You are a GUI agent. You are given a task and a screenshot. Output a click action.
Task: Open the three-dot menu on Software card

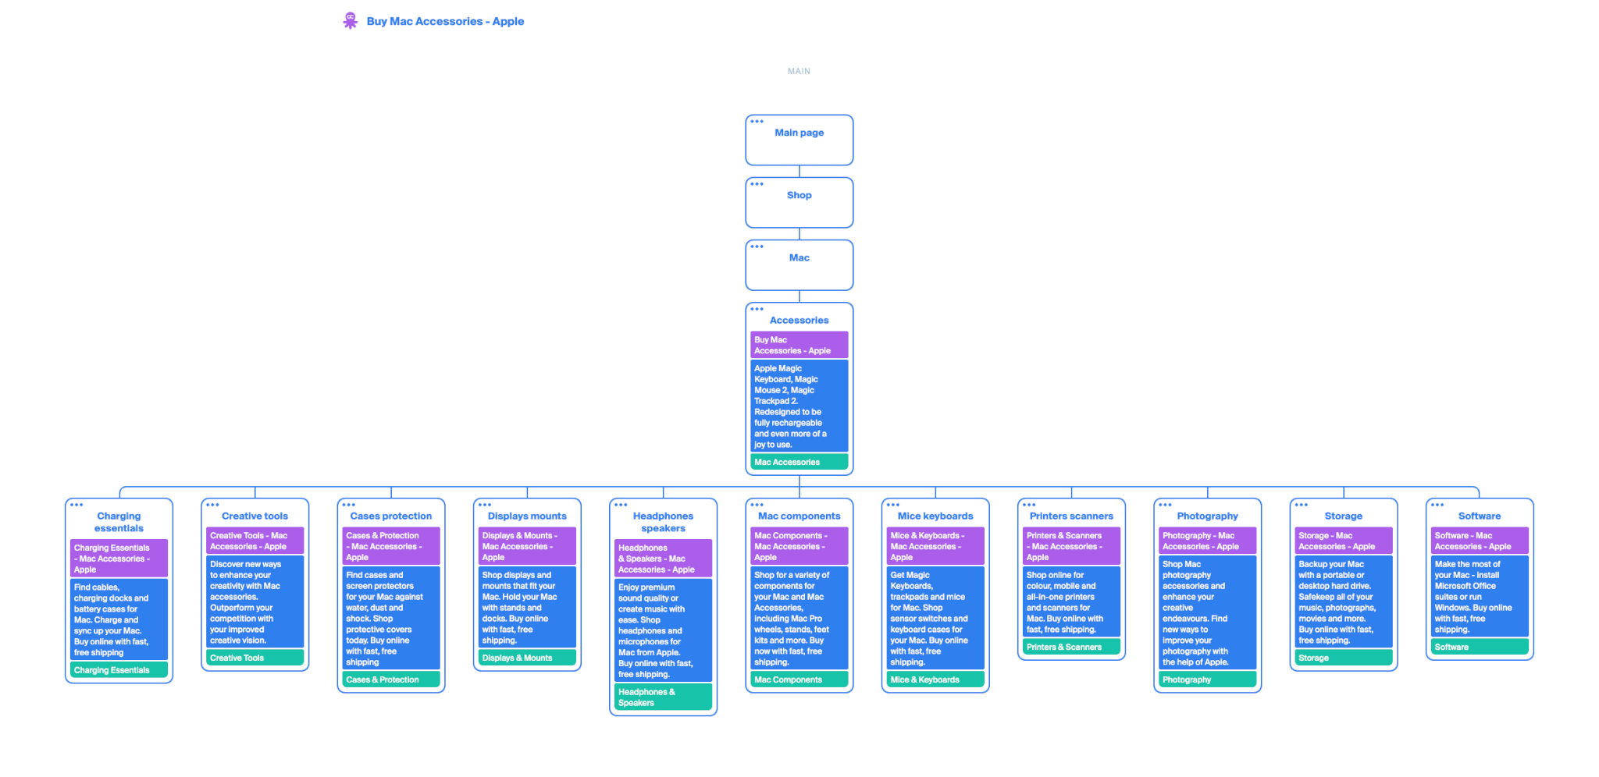coord(1437,504)
